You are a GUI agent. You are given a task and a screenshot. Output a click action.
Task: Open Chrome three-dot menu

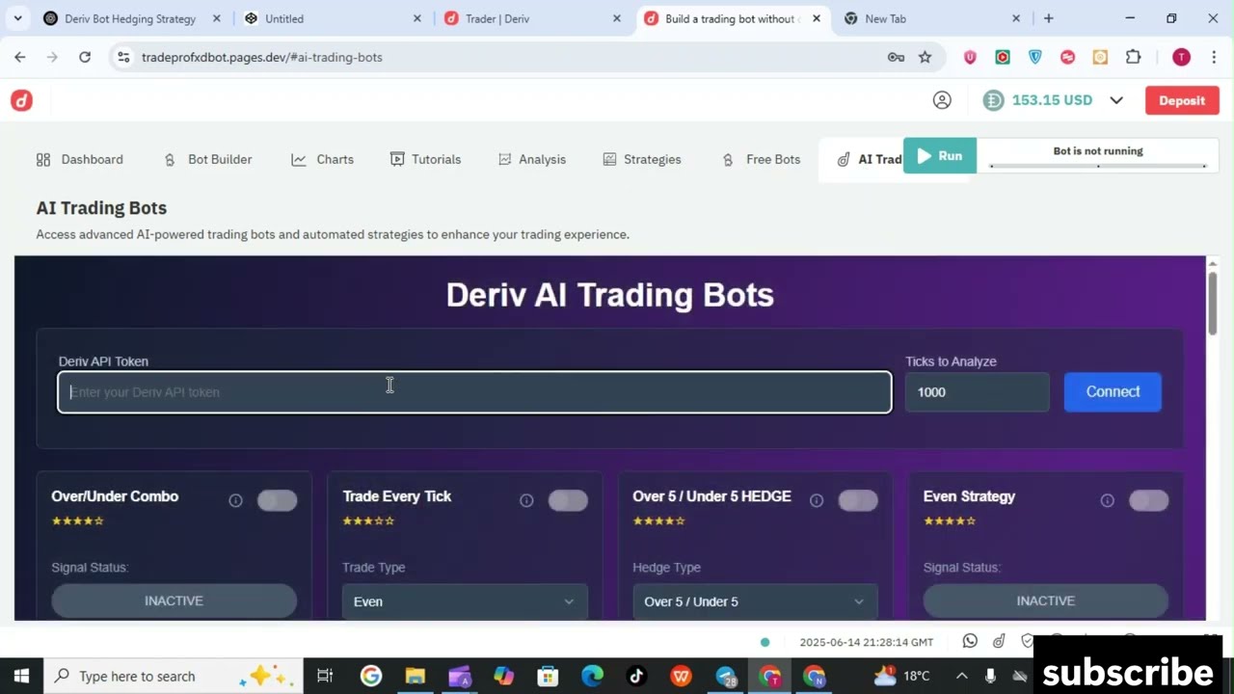[1214, 57]
